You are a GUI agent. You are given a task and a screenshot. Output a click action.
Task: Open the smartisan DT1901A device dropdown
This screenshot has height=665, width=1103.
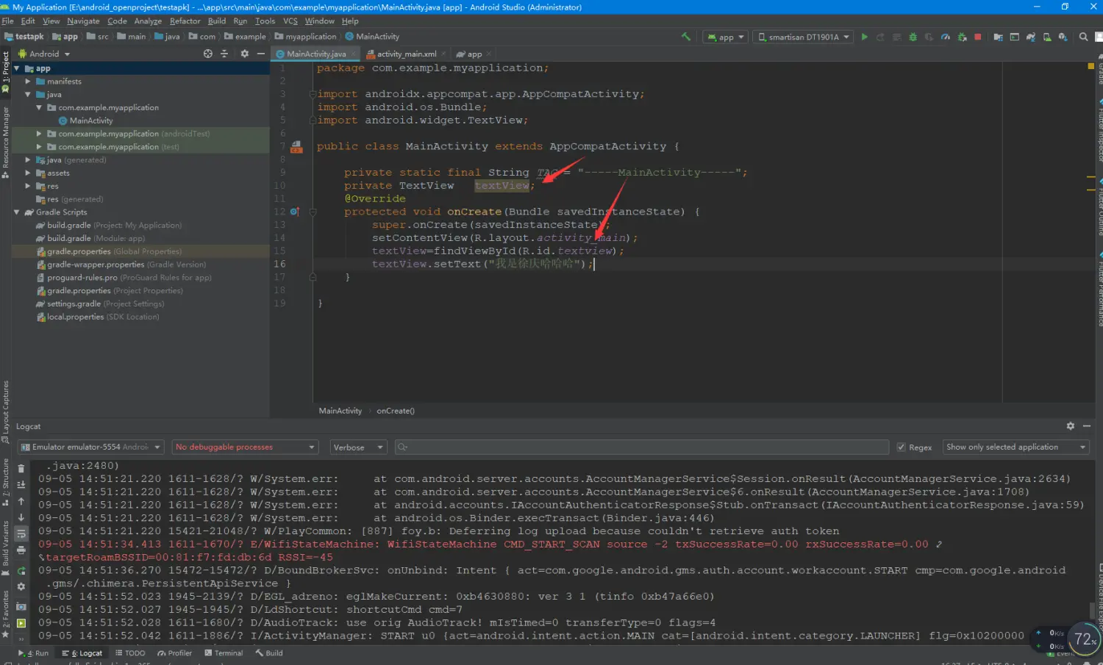[x=804, y=37]
